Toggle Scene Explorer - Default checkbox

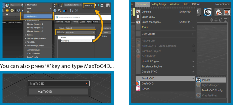[x=26, y=38]
